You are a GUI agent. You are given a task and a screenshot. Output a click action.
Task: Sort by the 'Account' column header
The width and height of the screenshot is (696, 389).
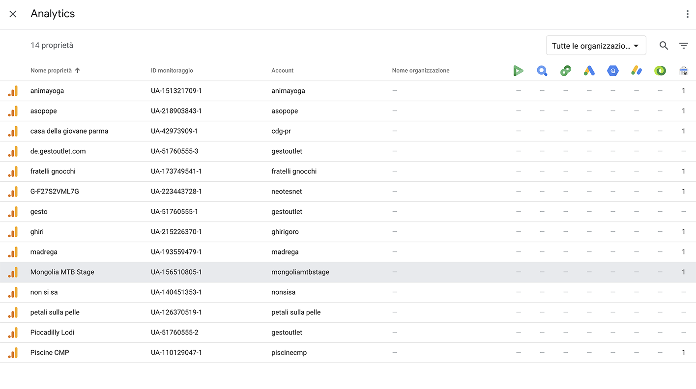pos(283,71)
